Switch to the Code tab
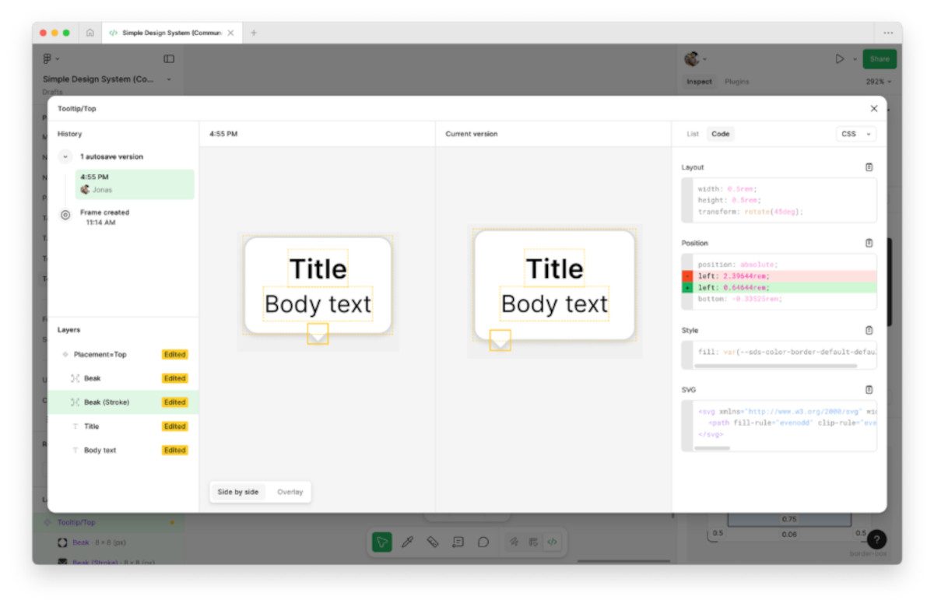This screenshot has width=934, height=607. coord(721,134)
